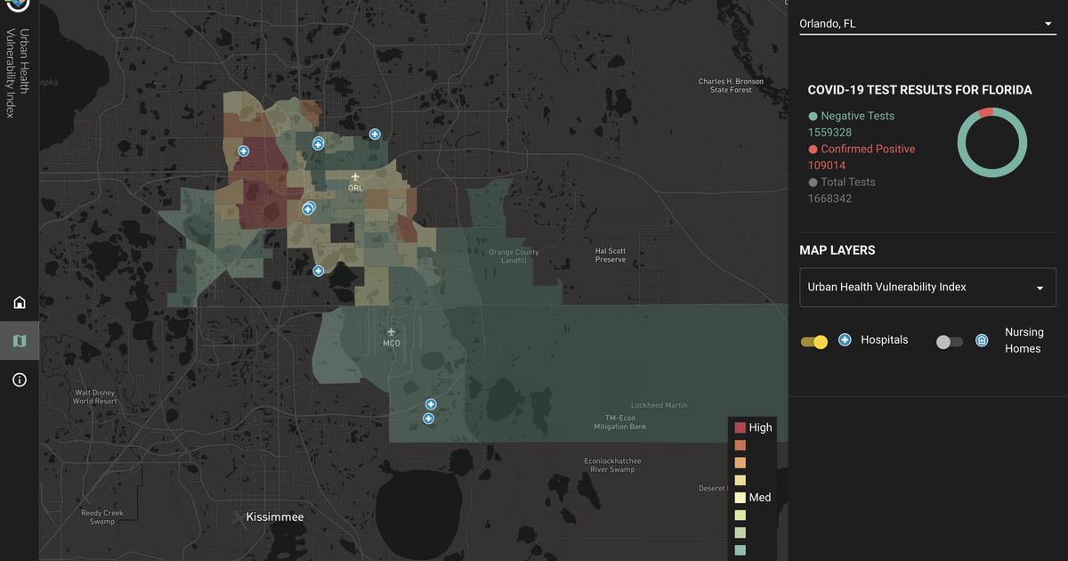Click the Lockheed Martin map label
Image resolution: width=1068 pixels, height=561 pixels.
click(659, 405)
